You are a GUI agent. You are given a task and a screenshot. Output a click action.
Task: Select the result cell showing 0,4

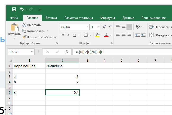(62, 92)
